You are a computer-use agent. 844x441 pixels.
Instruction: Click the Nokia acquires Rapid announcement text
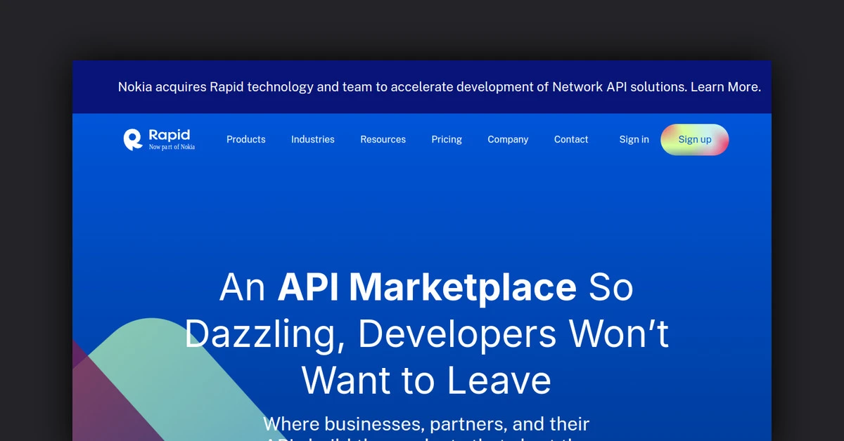[x=401, y=87]
